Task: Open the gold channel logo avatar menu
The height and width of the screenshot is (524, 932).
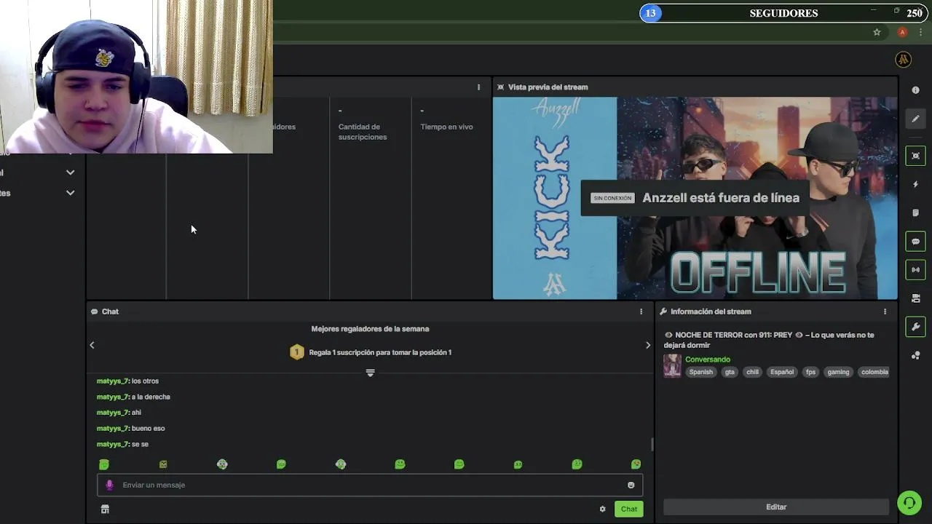Action: pyautogui.click(x=903, y=60)
